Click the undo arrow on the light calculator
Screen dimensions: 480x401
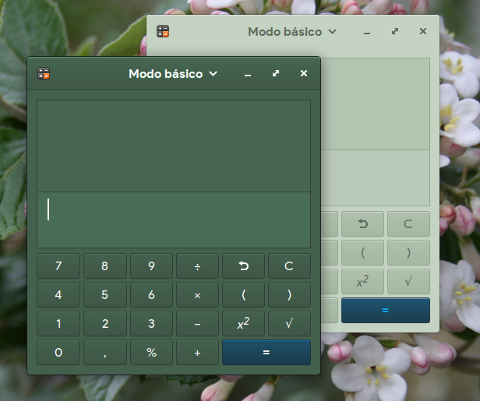pos(362,224)
